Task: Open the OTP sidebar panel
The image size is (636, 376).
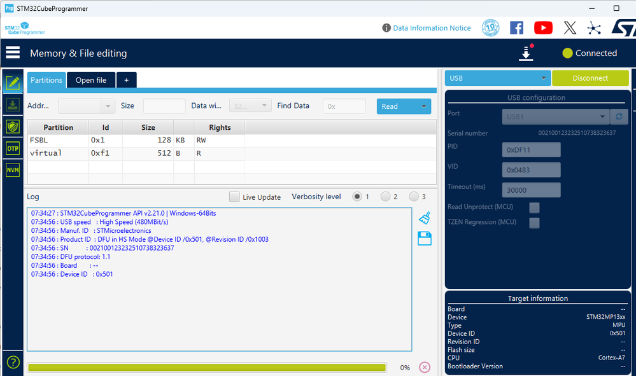Action: (13, 149)
